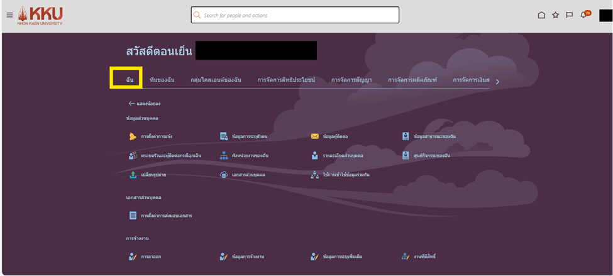
Task: Open personal documents cloud icon (เอกสารส่วนบุคคล)
Action: (x=224, y=175)
